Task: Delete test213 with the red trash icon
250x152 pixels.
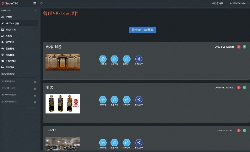Action: click(x=239, y=130)
